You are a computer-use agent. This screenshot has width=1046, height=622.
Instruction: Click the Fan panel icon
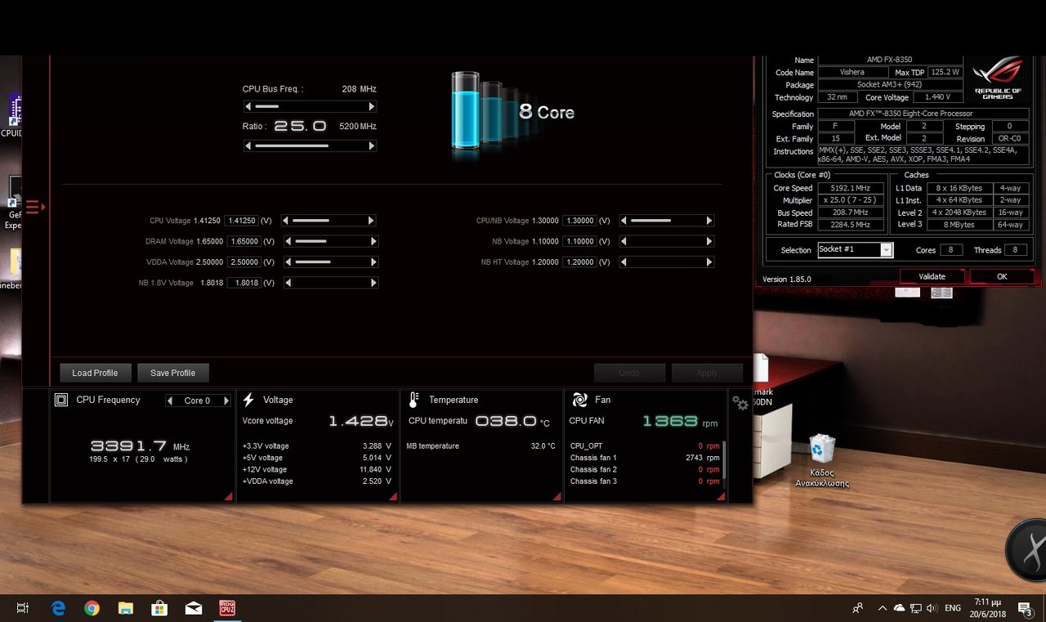(580, 400)
